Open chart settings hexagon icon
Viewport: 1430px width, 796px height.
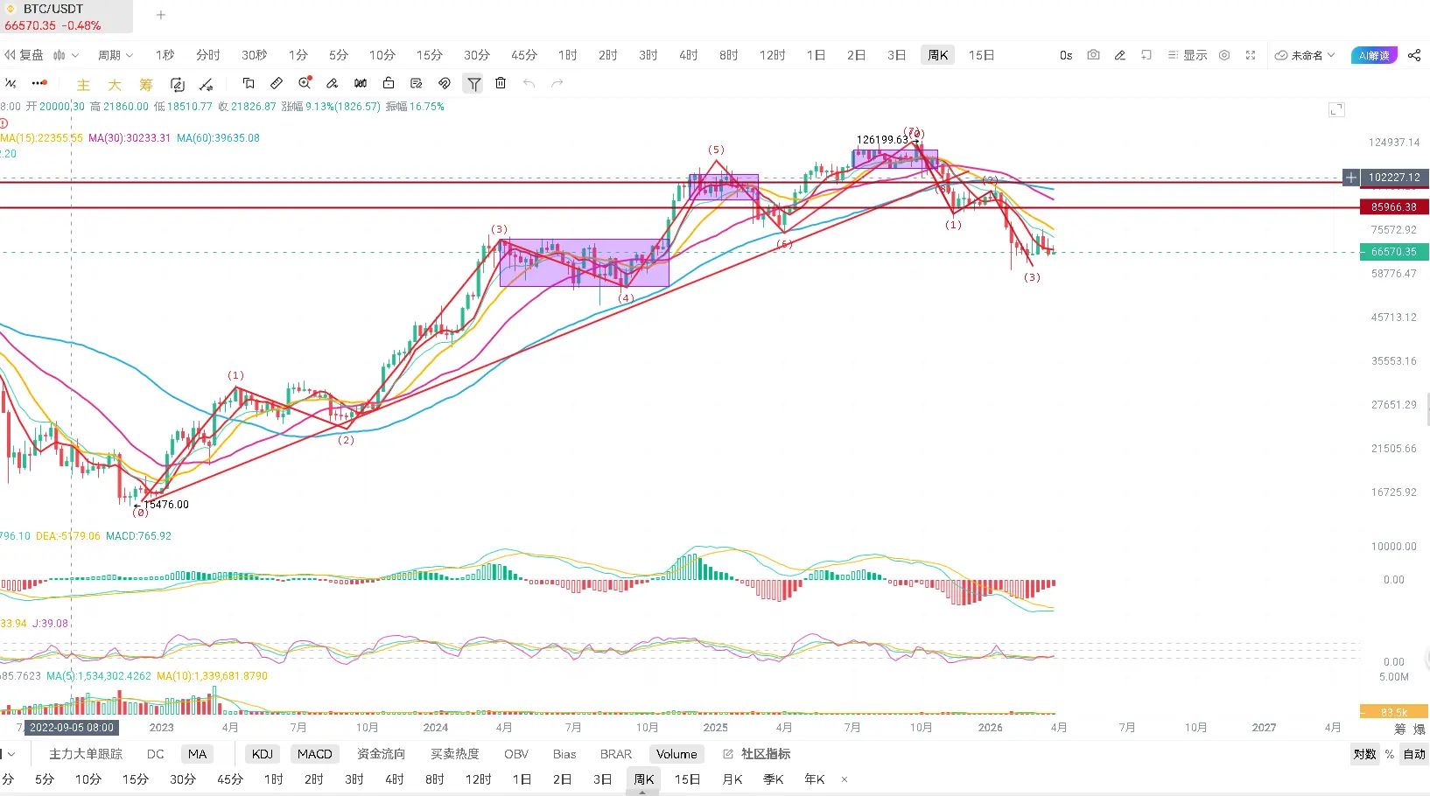[x=1224, y=55]
